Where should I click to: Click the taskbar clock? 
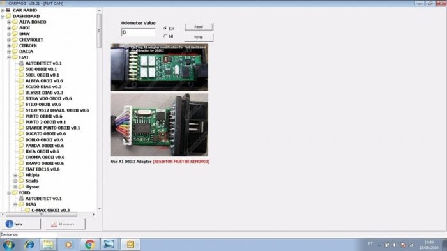coord(428,245)
